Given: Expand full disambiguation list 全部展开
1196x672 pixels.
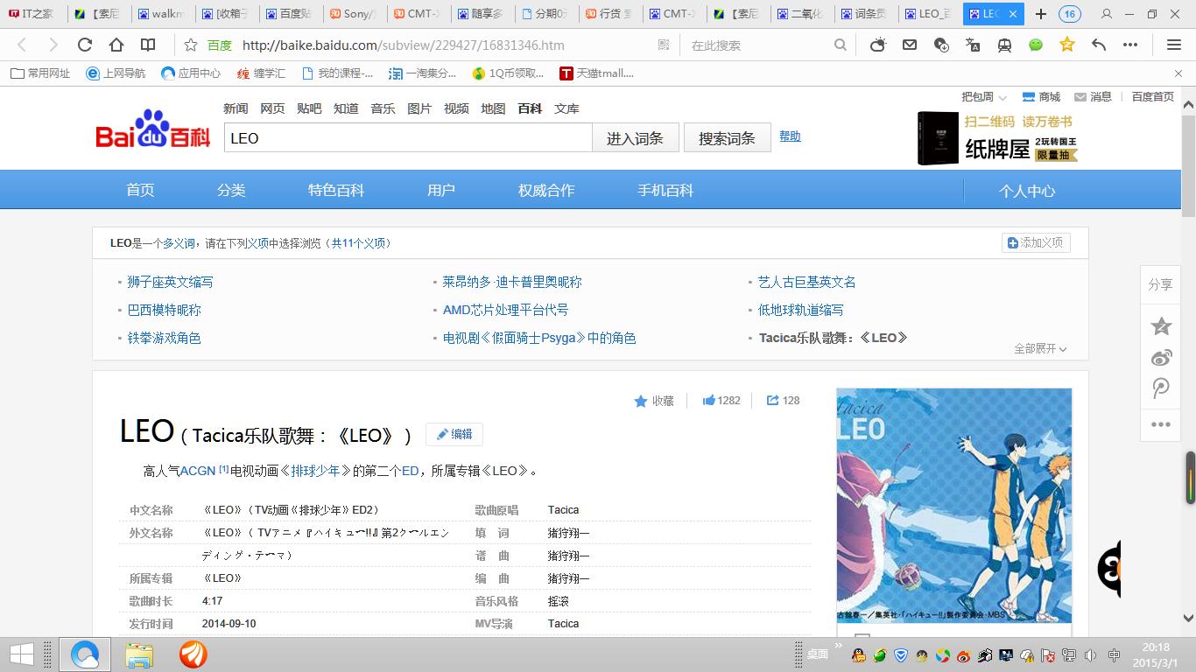Looking at the screenshot, I should click(1040, 348).
